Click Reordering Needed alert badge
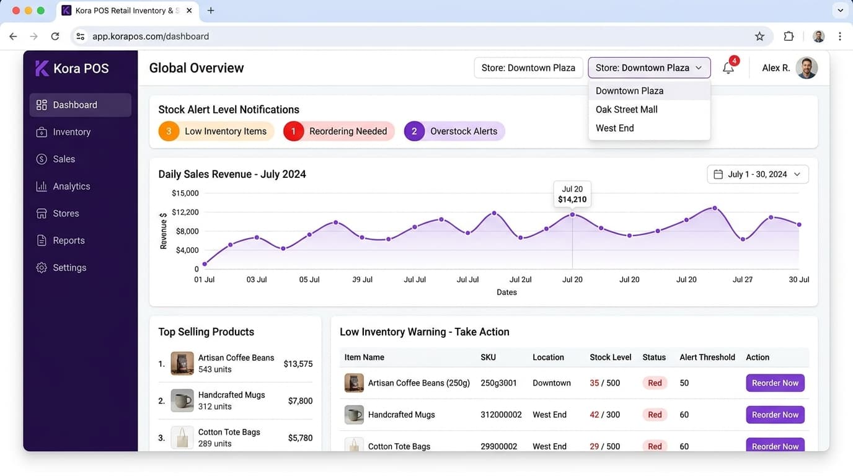853x476 pixels. tap(339, 131)
